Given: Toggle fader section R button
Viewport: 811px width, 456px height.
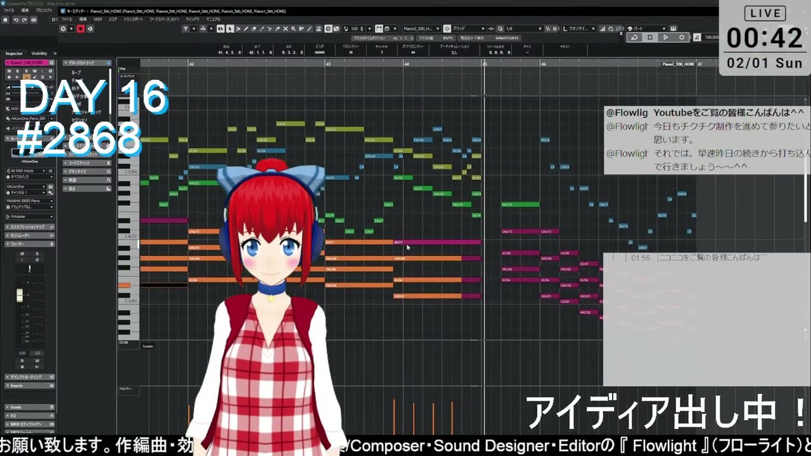Looking at the screenshot, I should 22,360.
